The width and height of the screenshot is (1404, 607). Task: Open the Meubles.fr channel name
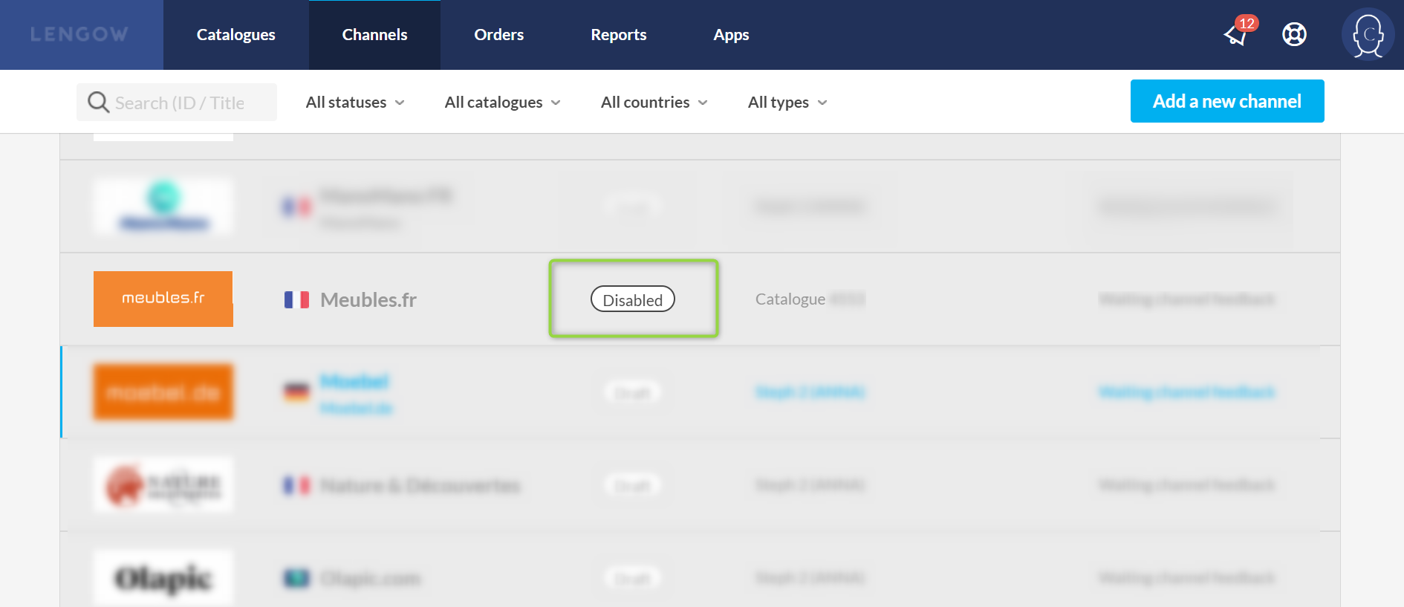(368, 299)
